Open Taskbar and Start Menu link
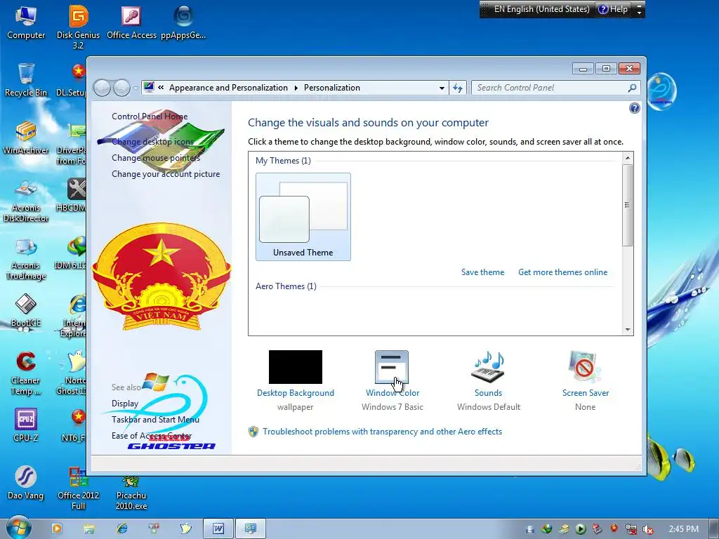Screen dimensions: 719x539 click(155, 420)
